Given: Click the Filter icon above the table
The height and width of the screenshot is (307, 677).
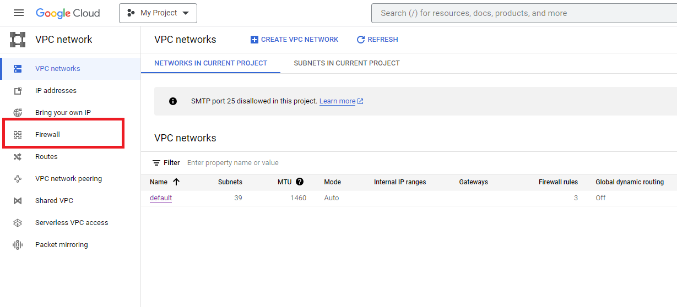Looking at the screenshot, I should 156,163.
